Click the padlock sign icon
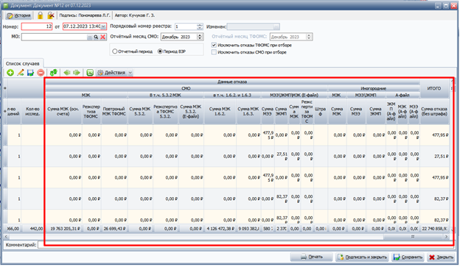The width and height of the screenshot is (460, 267). pos(41,15)
